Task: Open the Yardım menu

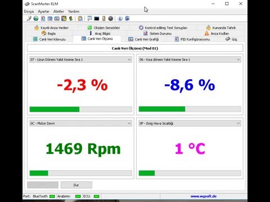Action: pyautogui.click(x=74, y=11)
